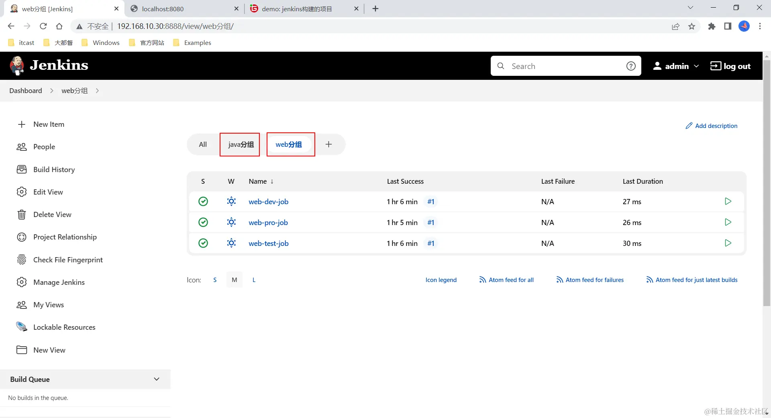771x418 pixels.
Task: Click the weather sun icon of web-dev-job
Action: [231, 201]
